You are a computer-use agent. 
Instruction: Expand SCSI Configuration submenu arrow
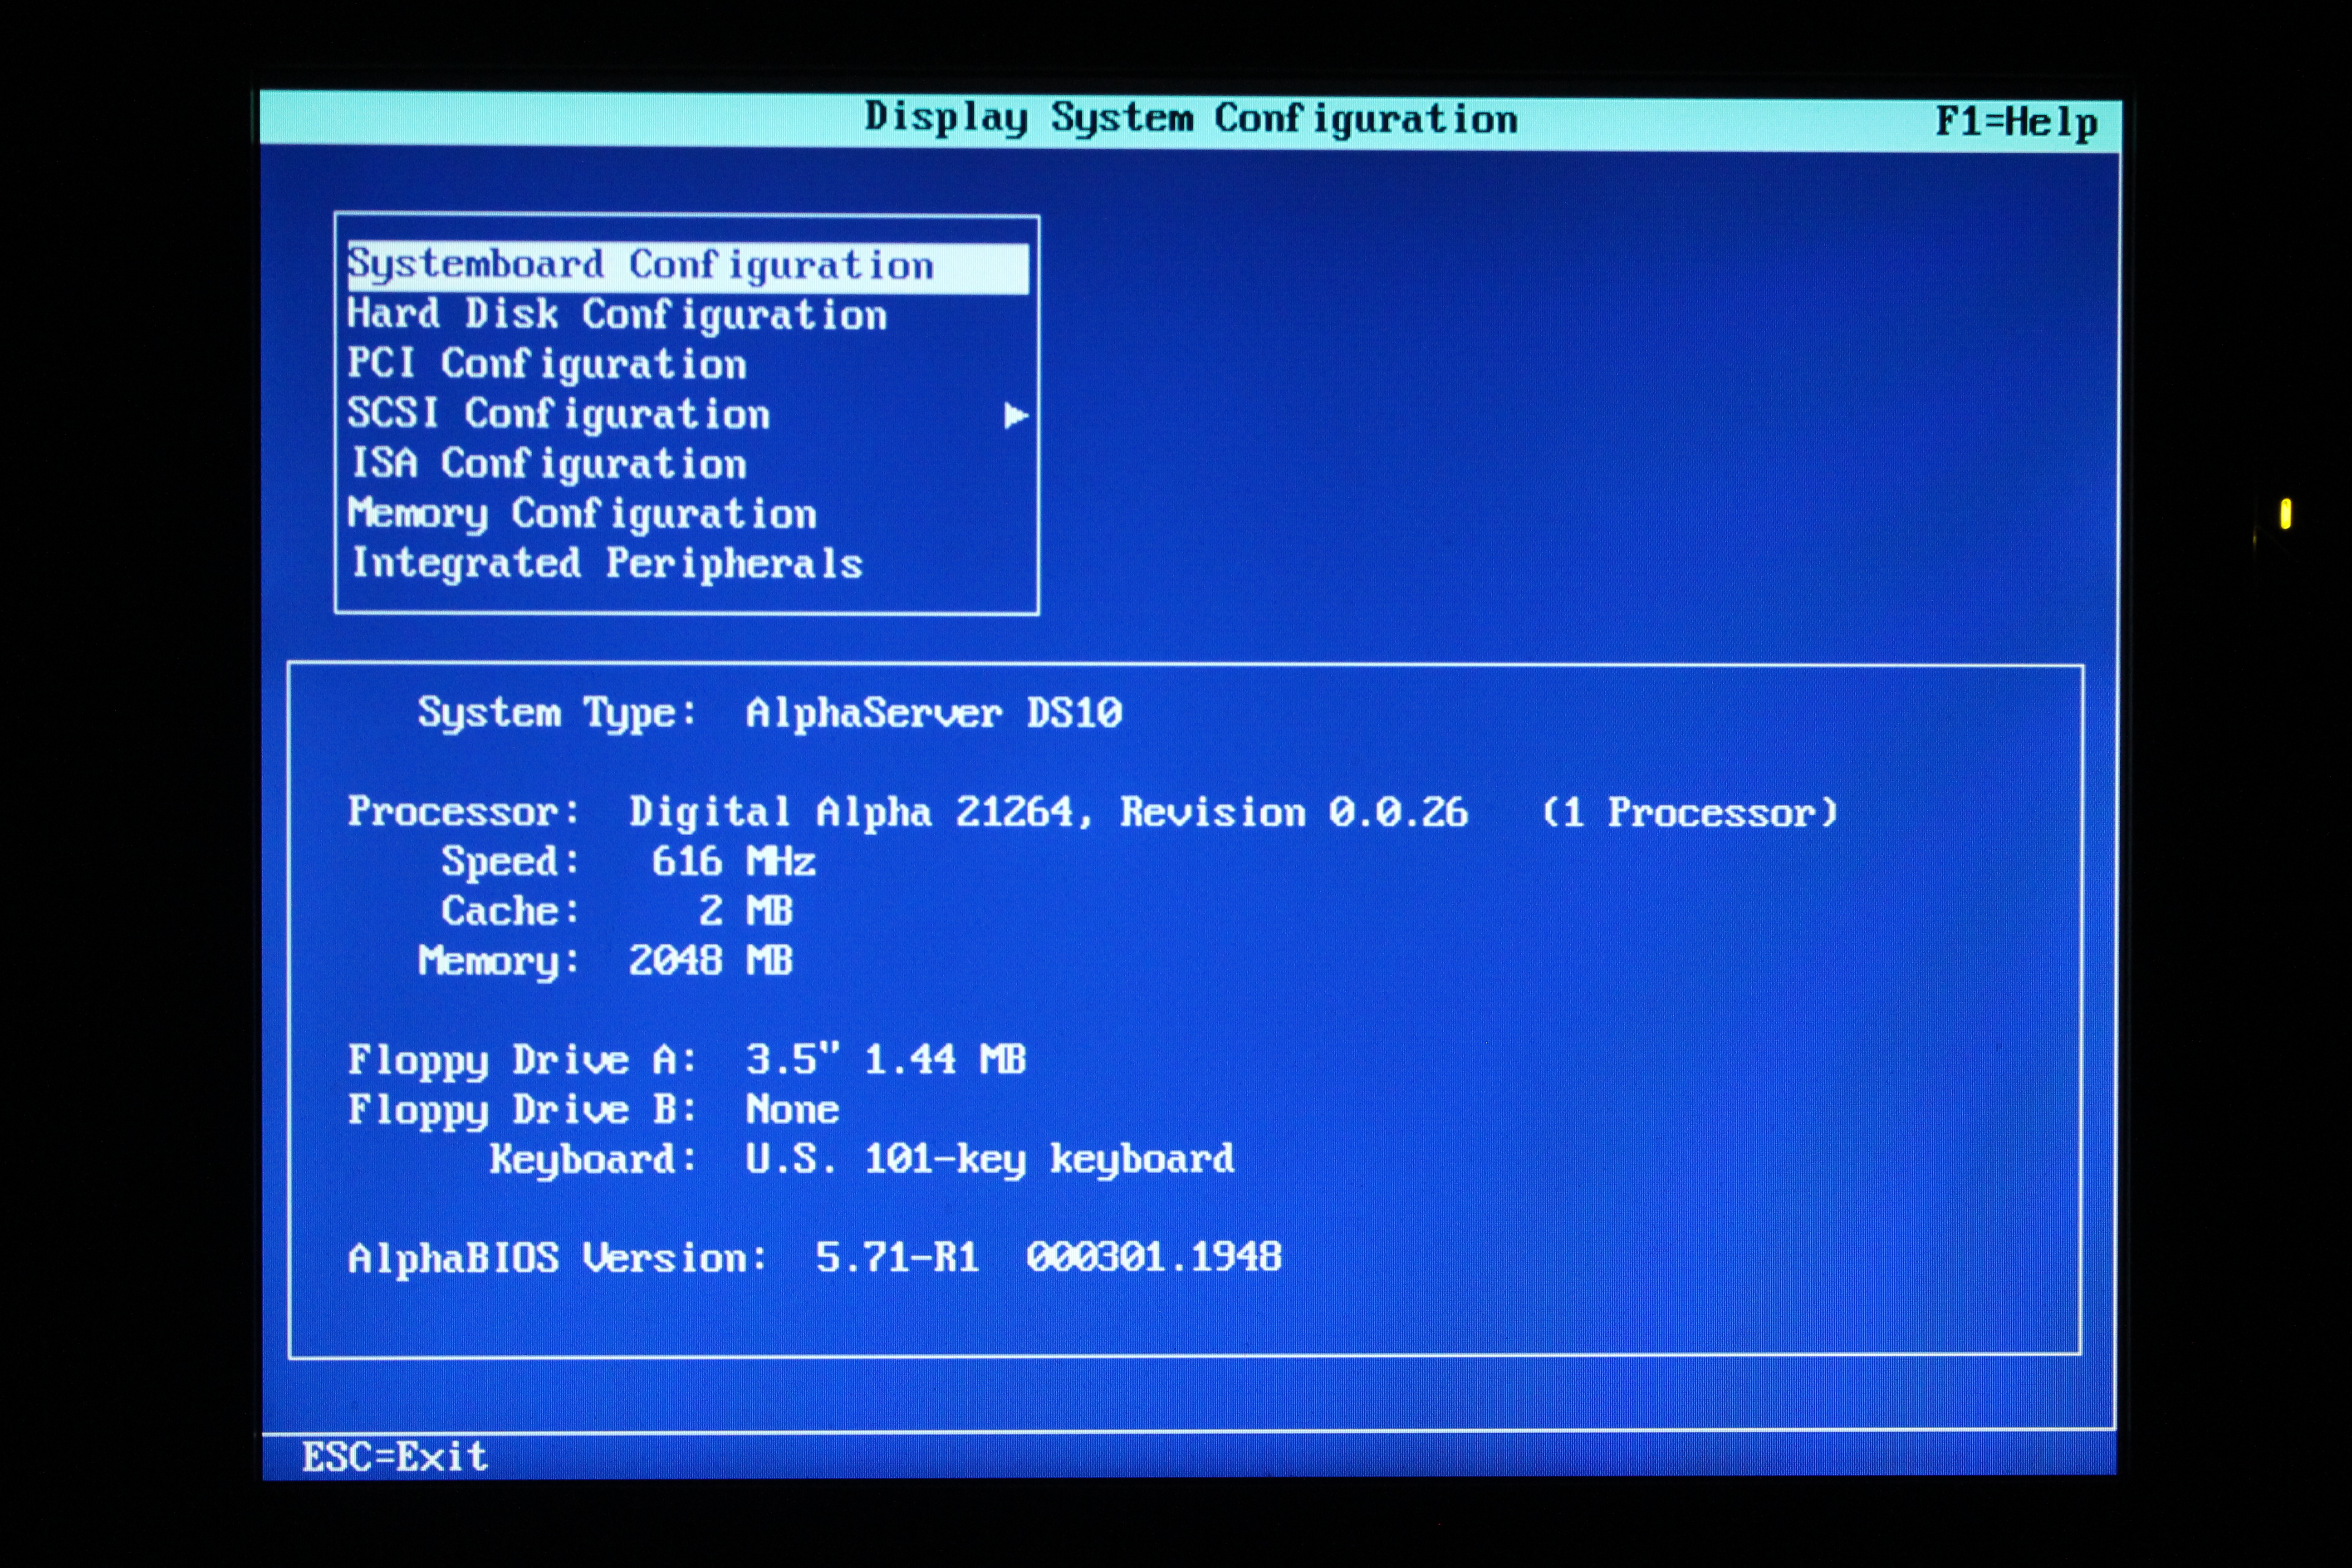tap(1015, 415)
